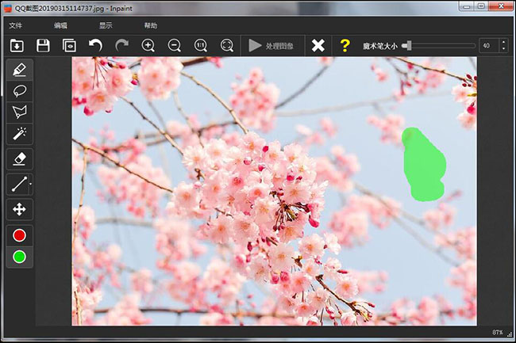Clear the selection with the X icon

pyautogui.click(x=318, y=46)
